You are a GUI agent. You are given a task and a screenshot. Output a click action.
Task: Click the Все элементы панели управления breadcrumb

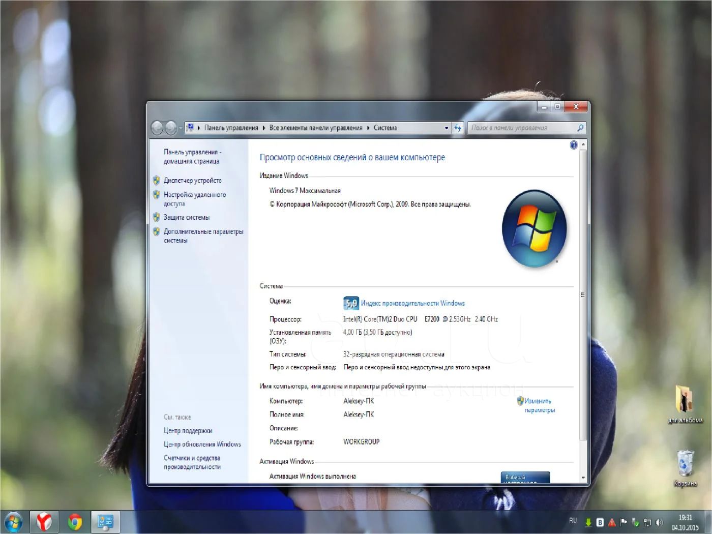316,128
